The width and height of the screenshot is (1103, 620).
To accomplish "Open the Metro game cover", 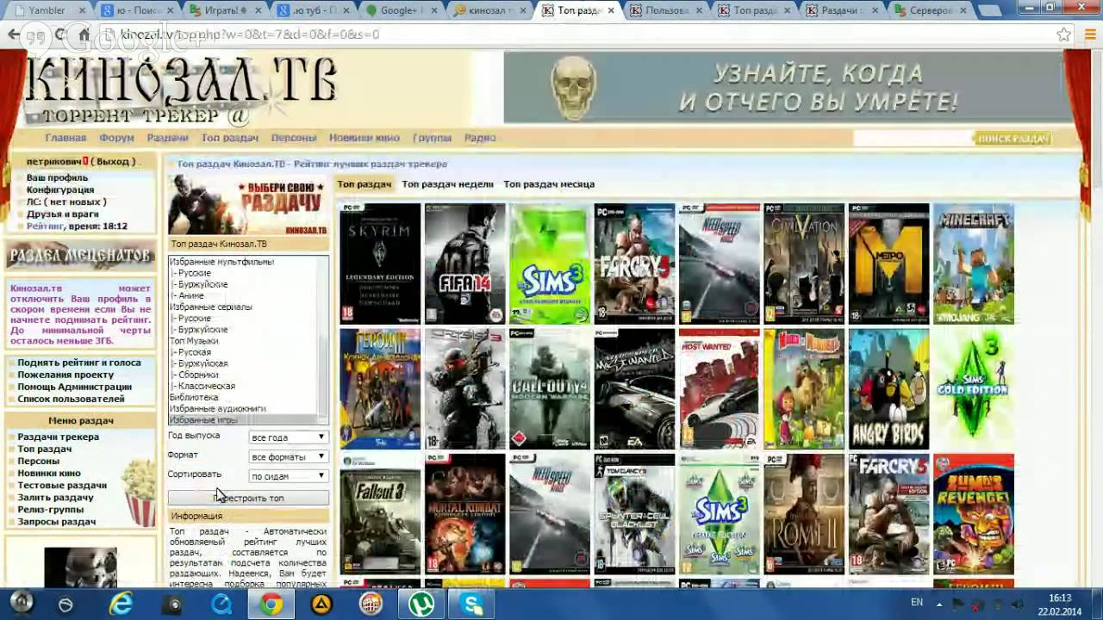I will [x=888, y=263].
